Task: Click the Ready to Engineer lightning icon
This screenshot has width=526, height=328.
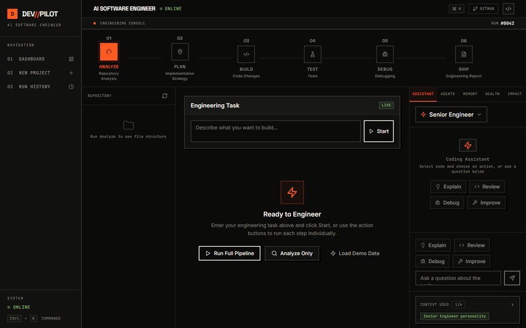Action: tap(292, 193)
